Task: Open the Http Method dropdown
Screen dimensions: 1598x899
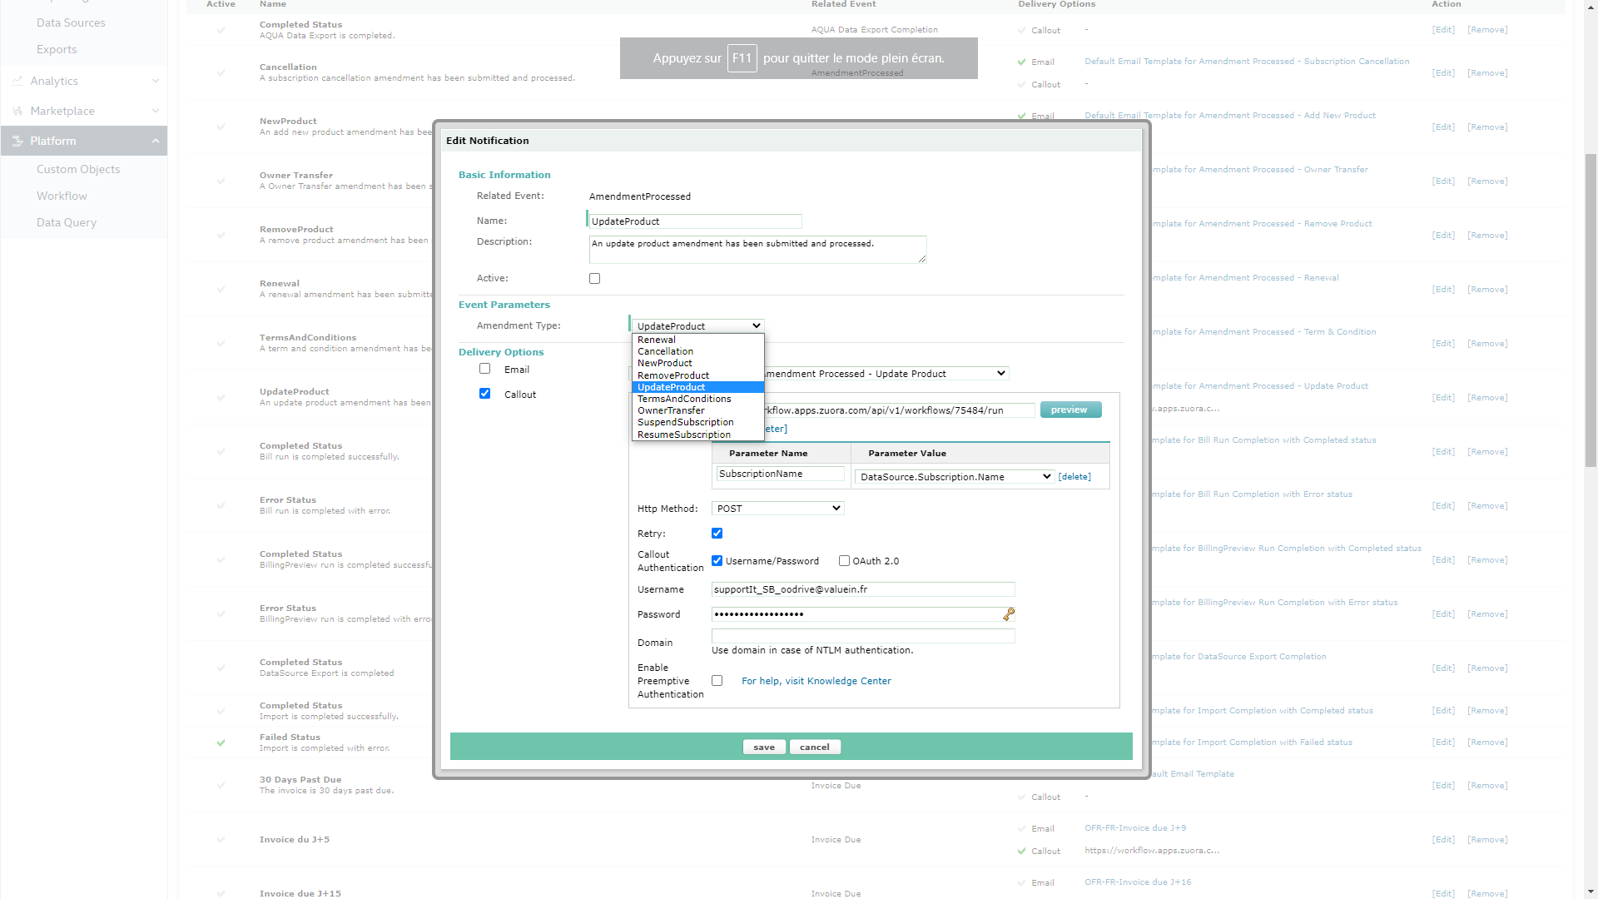Action: (777, 509)
